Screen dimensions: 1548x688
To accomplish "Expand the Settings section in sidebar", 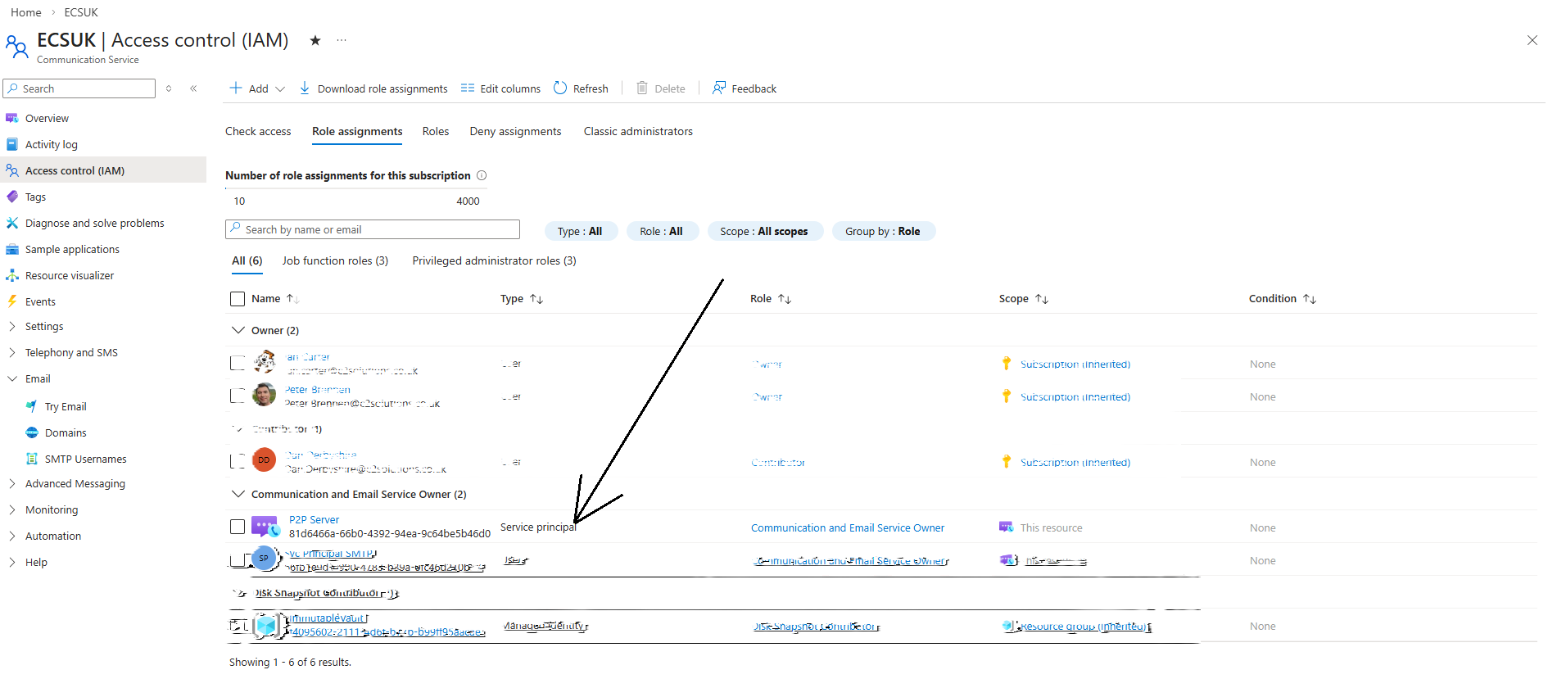I will pyautogui.click(x=12, y=326).
